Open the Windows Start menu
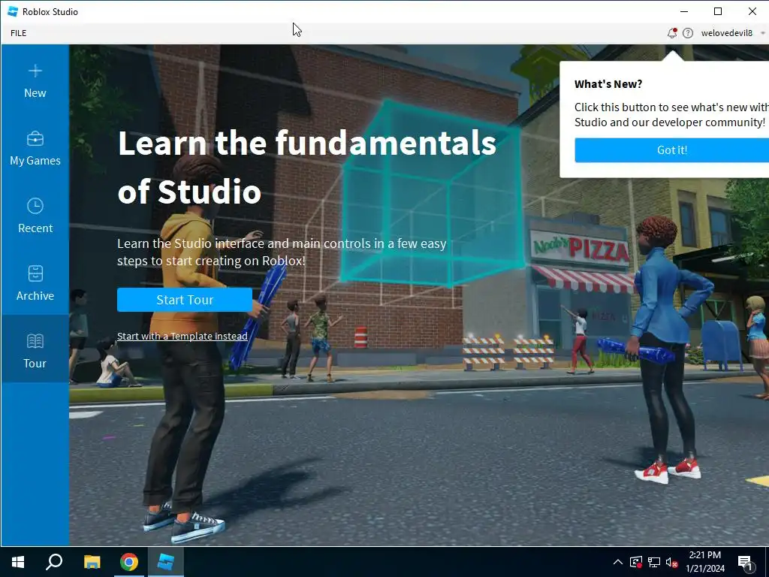 pos(18,562)
